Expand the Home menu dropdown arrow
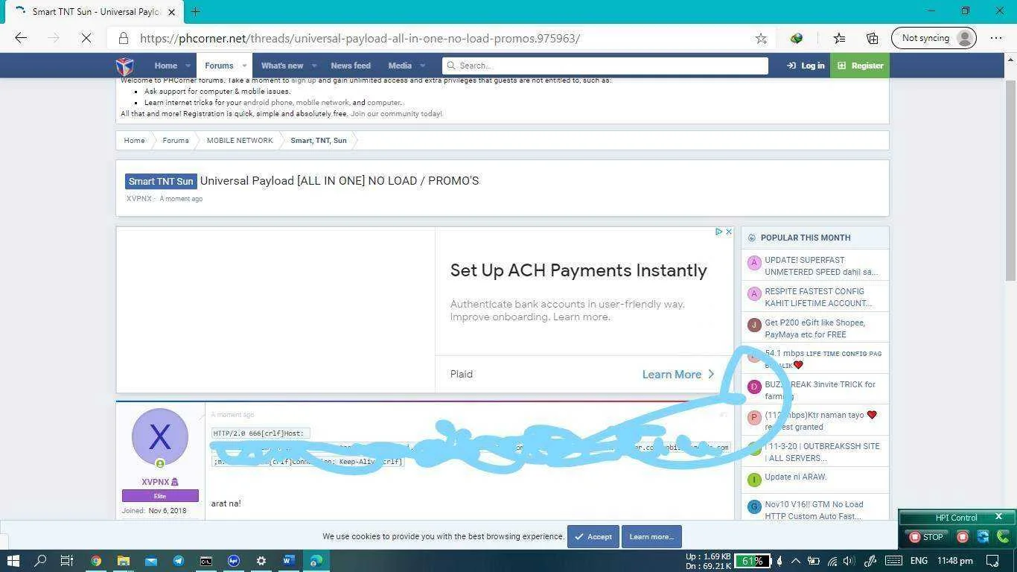 coord(187,66)
